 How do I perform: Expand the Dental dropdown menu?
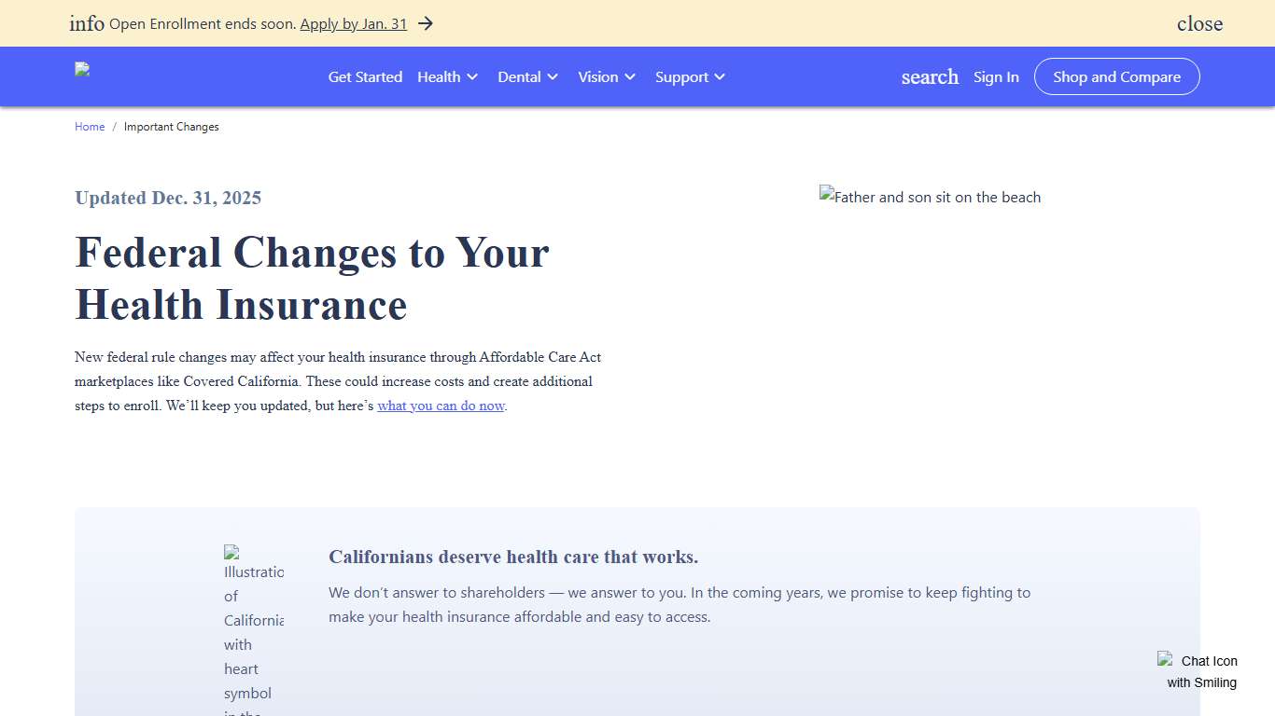528,77
